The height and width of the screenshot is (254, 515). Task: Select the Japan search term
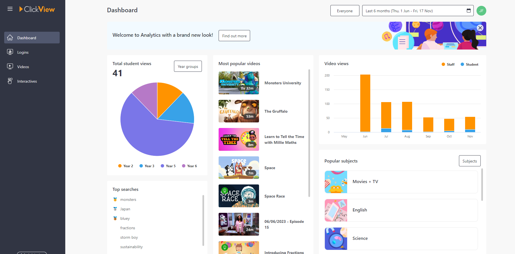pos(125,209)
